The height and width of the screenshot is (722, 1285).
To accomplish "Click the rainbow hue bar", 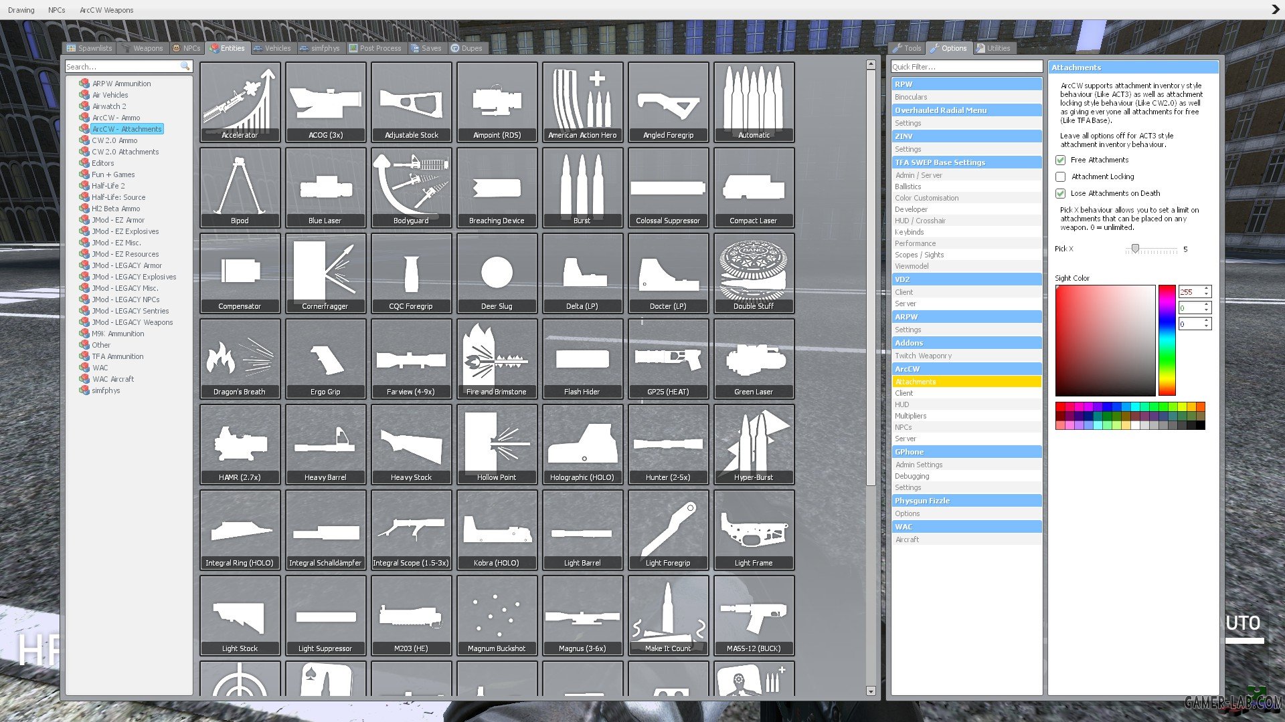I will click(1167, 340).
